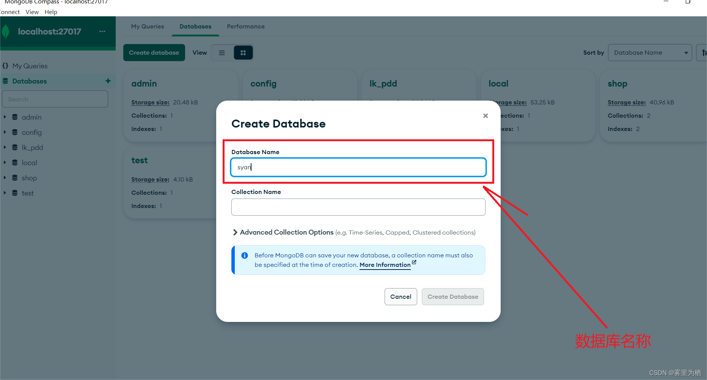
Task: Select admin in the sidebar list
Action: [31, 117]
